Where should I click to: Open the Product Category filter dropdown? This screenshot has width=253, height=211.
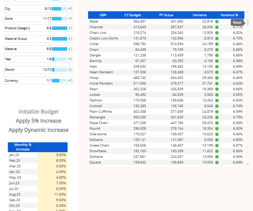39,28
